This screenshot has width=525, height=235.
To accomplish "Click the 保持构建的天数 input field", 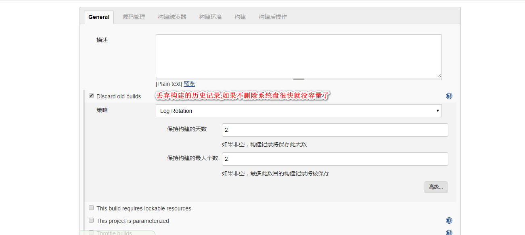I will 335,130.
